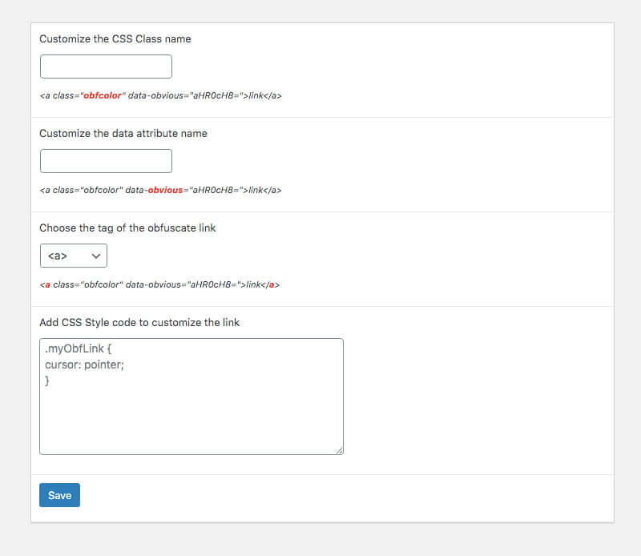
Task: Click inside the CSS Style code textarea
Action: tap(191, 397)
